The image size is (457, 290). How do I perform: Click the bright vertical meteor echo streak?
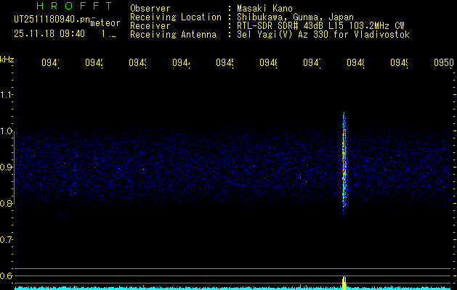click(x=344, y=163)
